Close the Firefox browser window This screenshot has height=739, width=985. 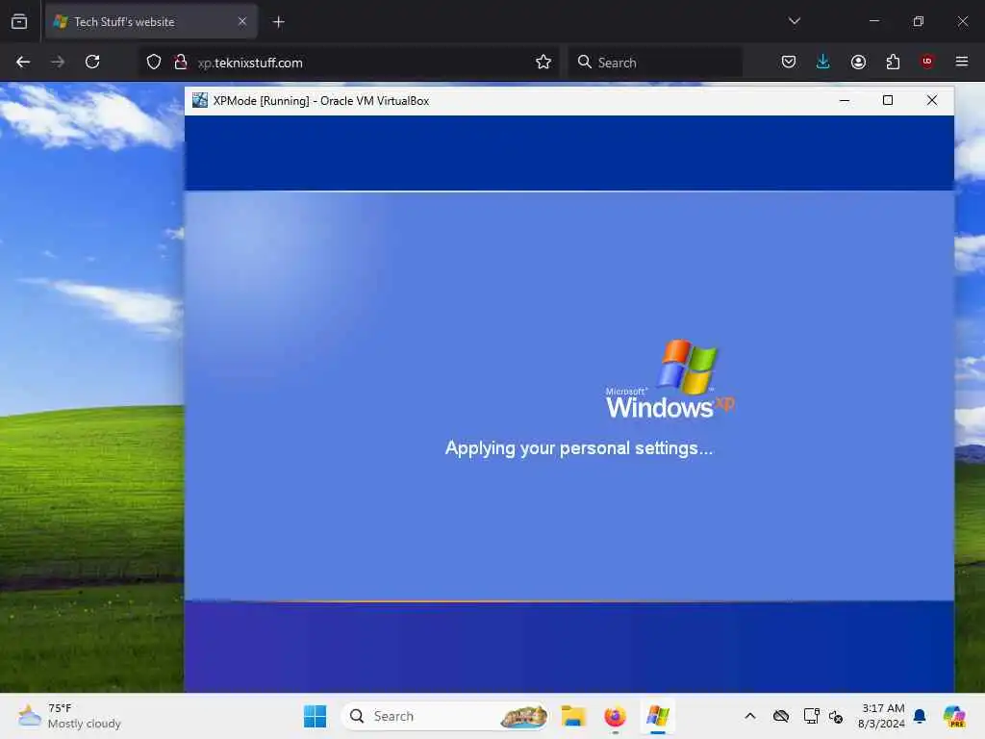[x=962, y=21]
